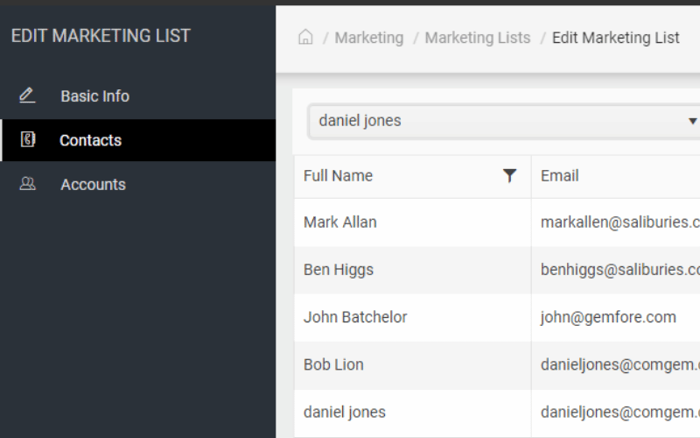Image resolution: width=700 pixels, height=438 pixels.
Task: Click the home icon in breadcrumb
Action: (x=305, y=38)
